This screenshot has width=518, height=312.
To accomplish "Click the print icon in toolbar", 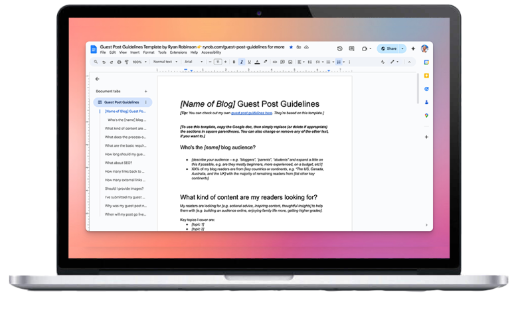I will click(x=120, y=62).
